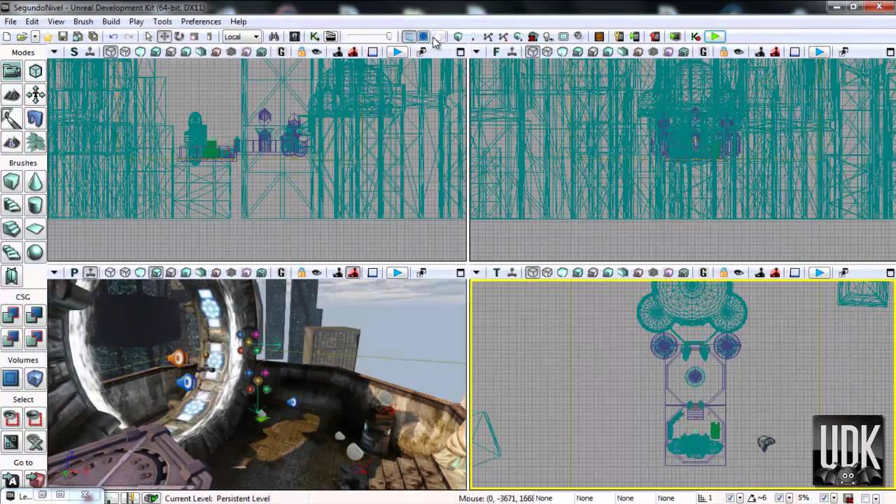Play level in the perspective viewport
The height and width of the screenshot is (504, 896).
[x=397, y=273]
